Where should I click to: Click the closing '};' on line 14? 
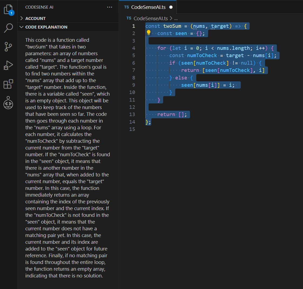pos(148,122)
